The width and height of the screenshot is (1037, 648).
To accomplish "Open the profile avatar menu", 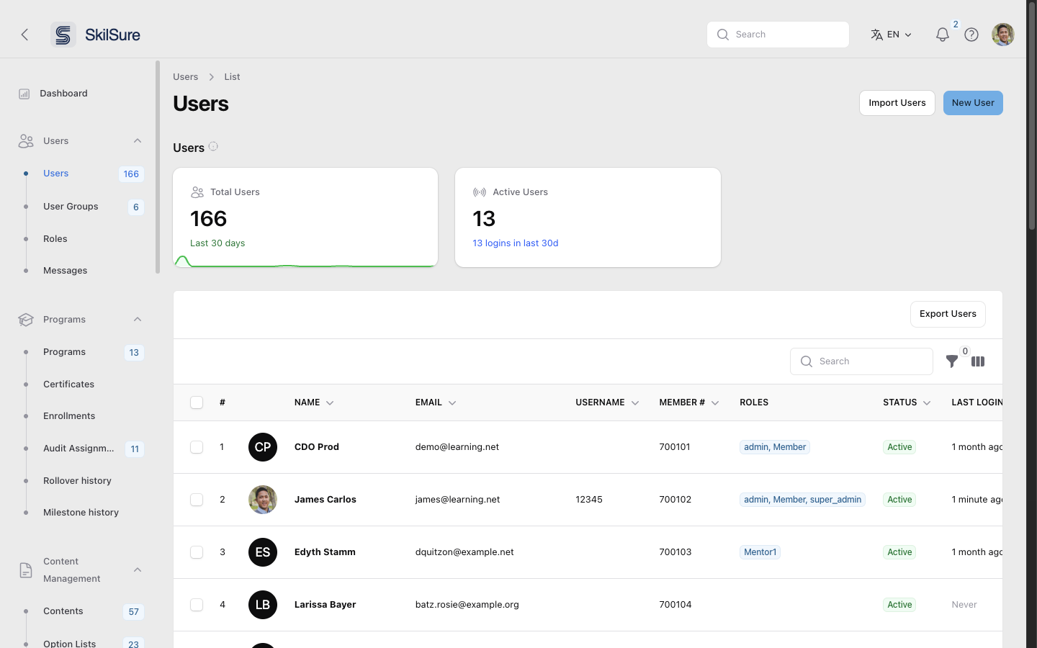I will point(1003,34).
